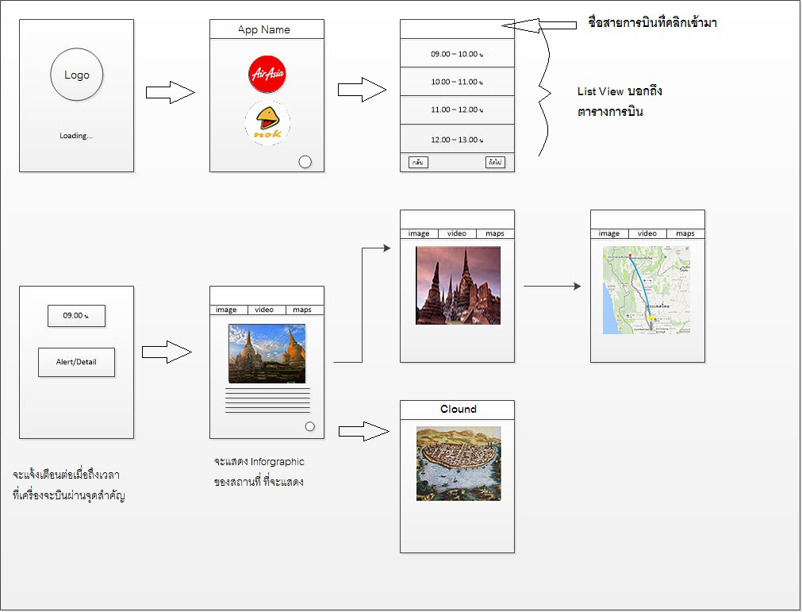Click the ถัดไป (next) button
The height and width of the screenshot is (612, 802).
[495, 162]
